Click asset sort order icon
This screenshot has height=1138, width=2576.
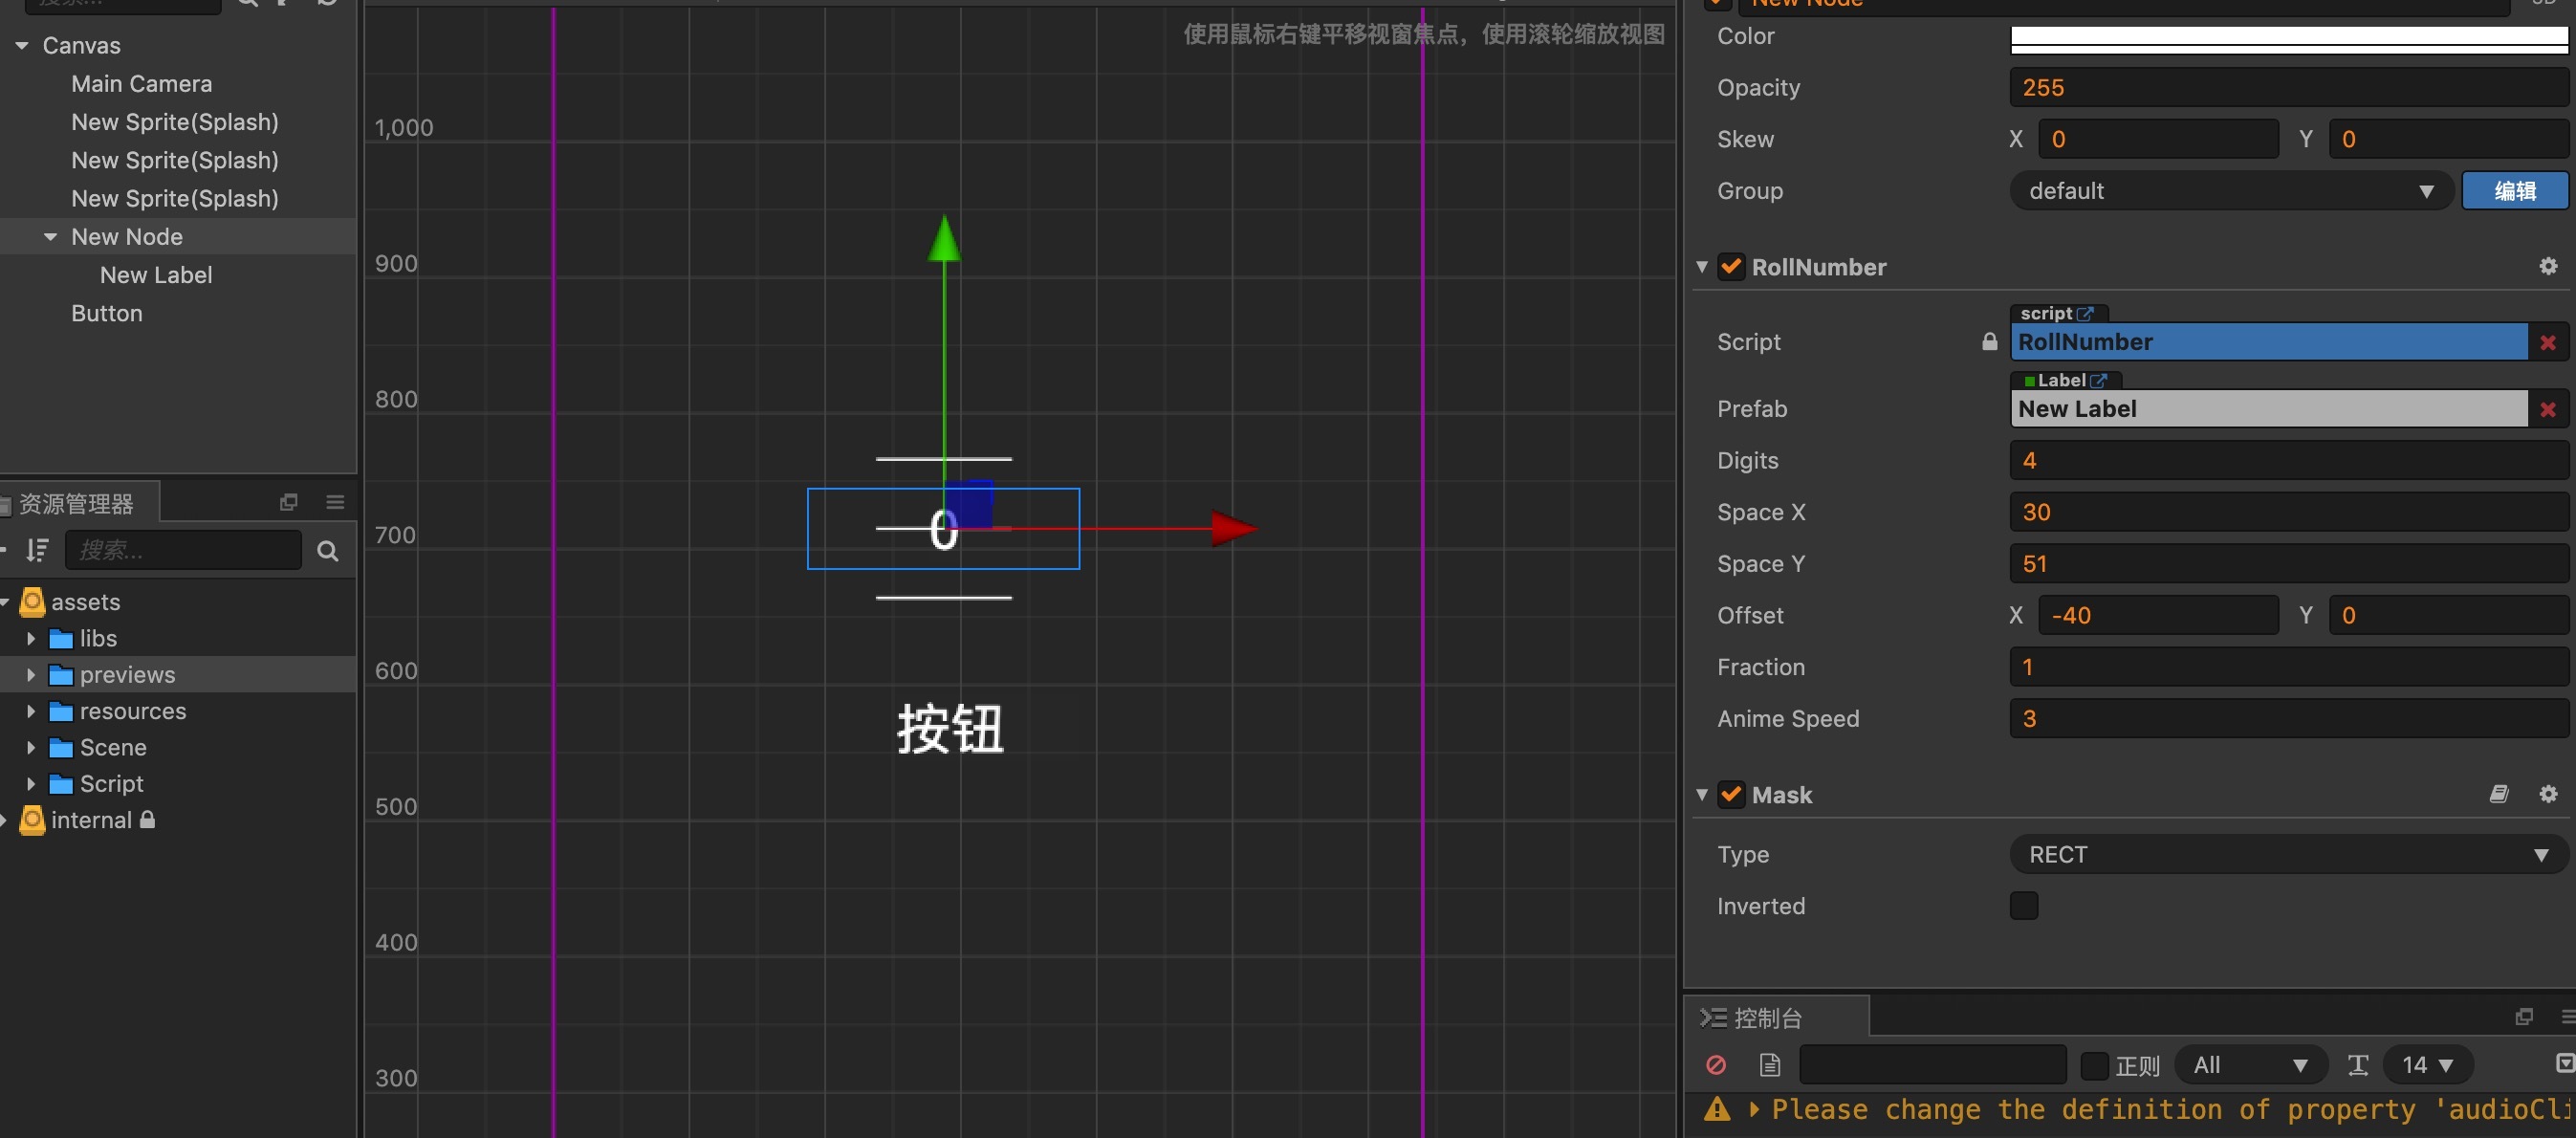pos(37,550)
